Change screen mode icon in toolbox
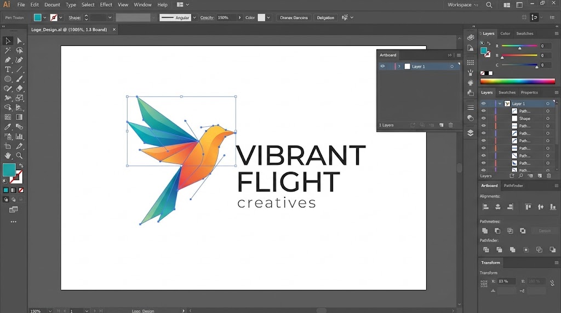 point(13,210)
